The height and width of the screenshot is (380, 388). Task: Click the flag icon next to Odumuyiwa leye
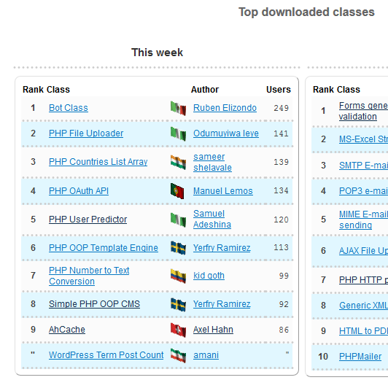click(178, 134)
